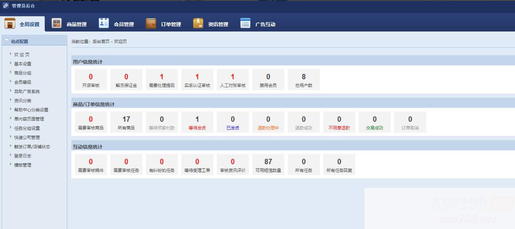This screenshot has height=229, width=515.
Task: Select 会员等级 from sidebar menu
Action: (x=23, y=82)
